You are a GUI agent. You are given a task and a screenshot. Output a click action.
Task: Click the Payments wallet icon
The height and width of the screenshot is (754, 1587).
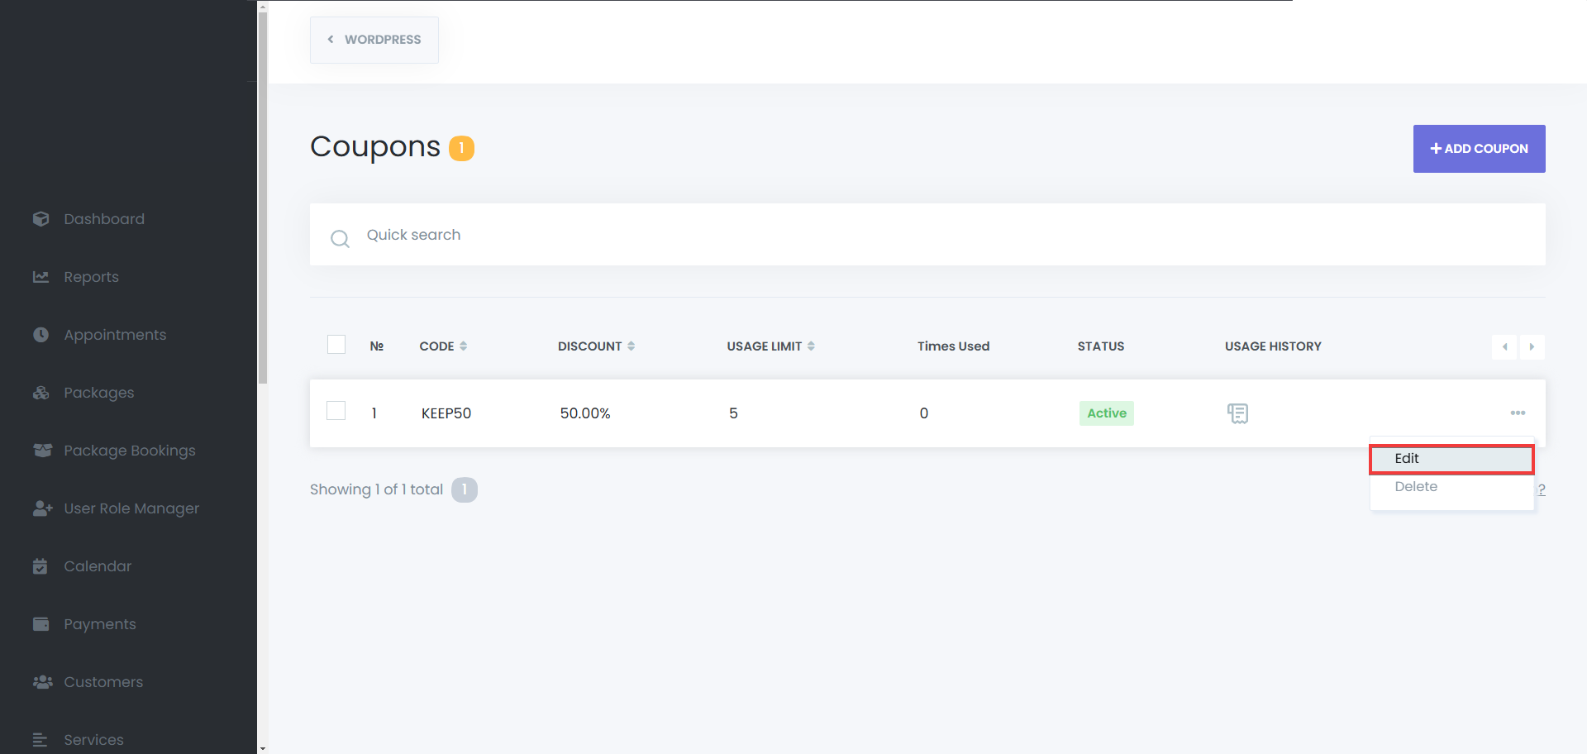41,624
